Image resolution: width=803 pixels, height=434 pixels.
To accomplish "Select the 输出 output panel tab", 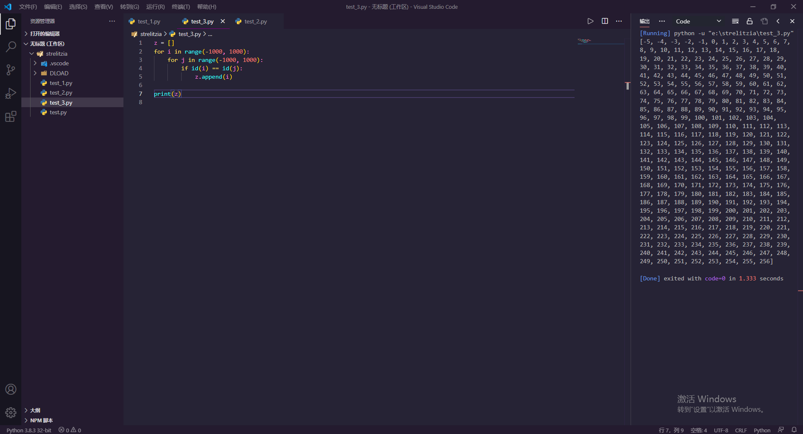I will point(644,21).
